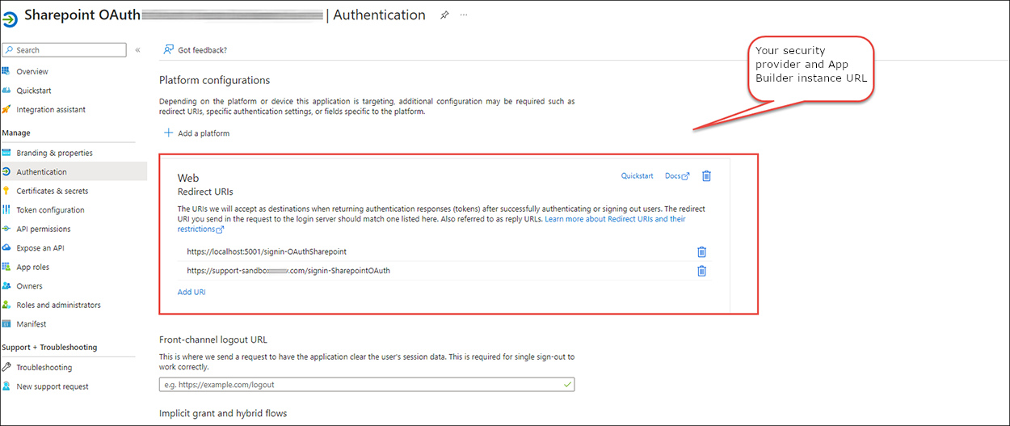
Task: Click the Add URI link
Action: click(x=191, y=292)
